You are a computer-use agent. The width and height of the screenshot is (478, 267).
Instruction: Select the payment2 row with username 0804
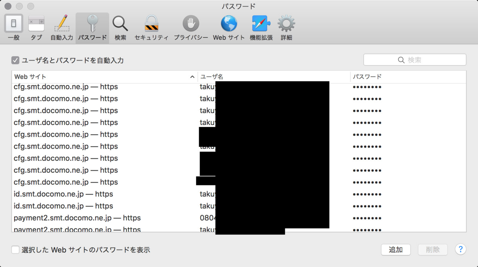point(239,218)
